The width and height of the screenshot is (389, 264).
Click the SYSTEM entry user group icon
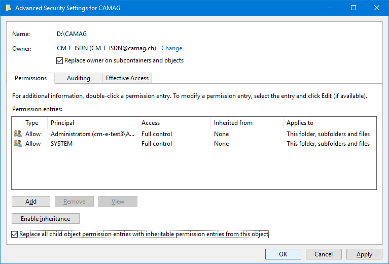(x=18, y=144)
